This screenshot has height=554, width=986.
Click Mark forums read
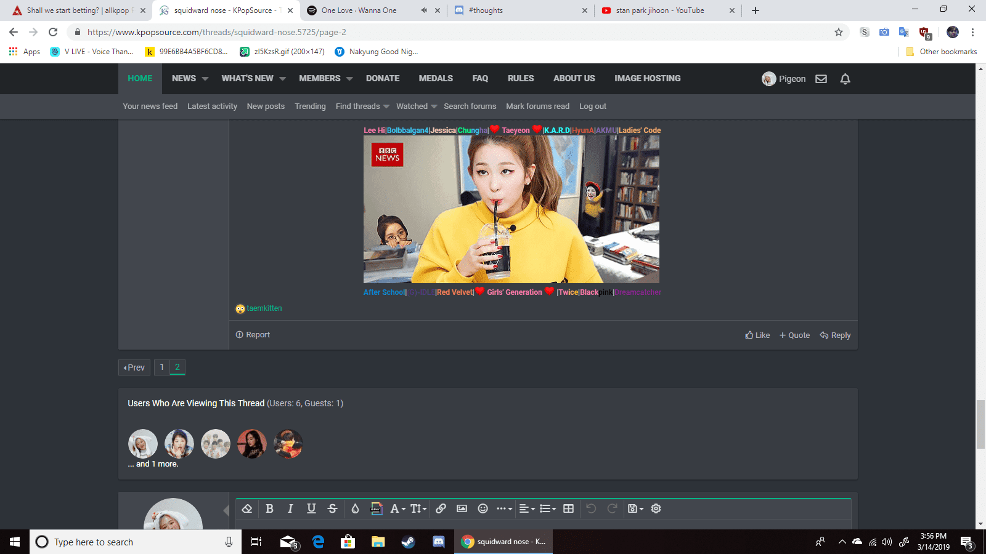click(537, 106)
